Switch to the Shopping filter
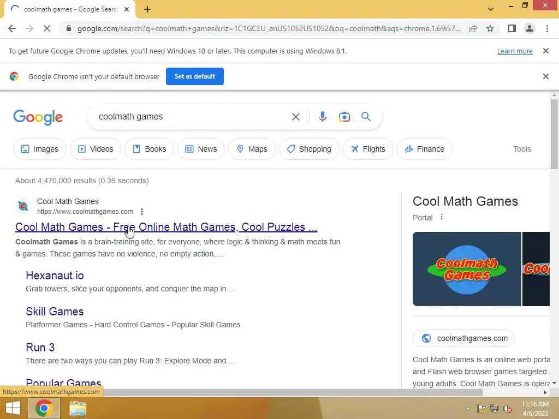The image size is (559, 419). 309,149
